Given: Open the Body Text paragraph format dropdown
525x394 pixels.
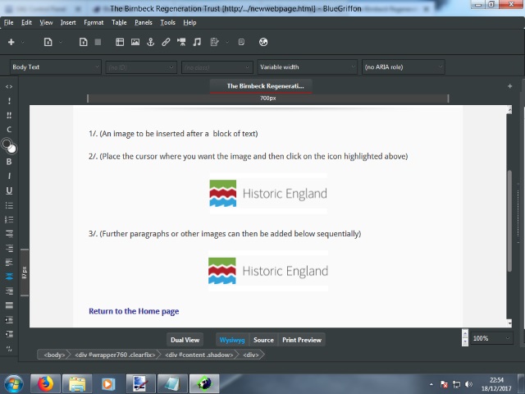Looking at the screenshot, I should (55, 66).
